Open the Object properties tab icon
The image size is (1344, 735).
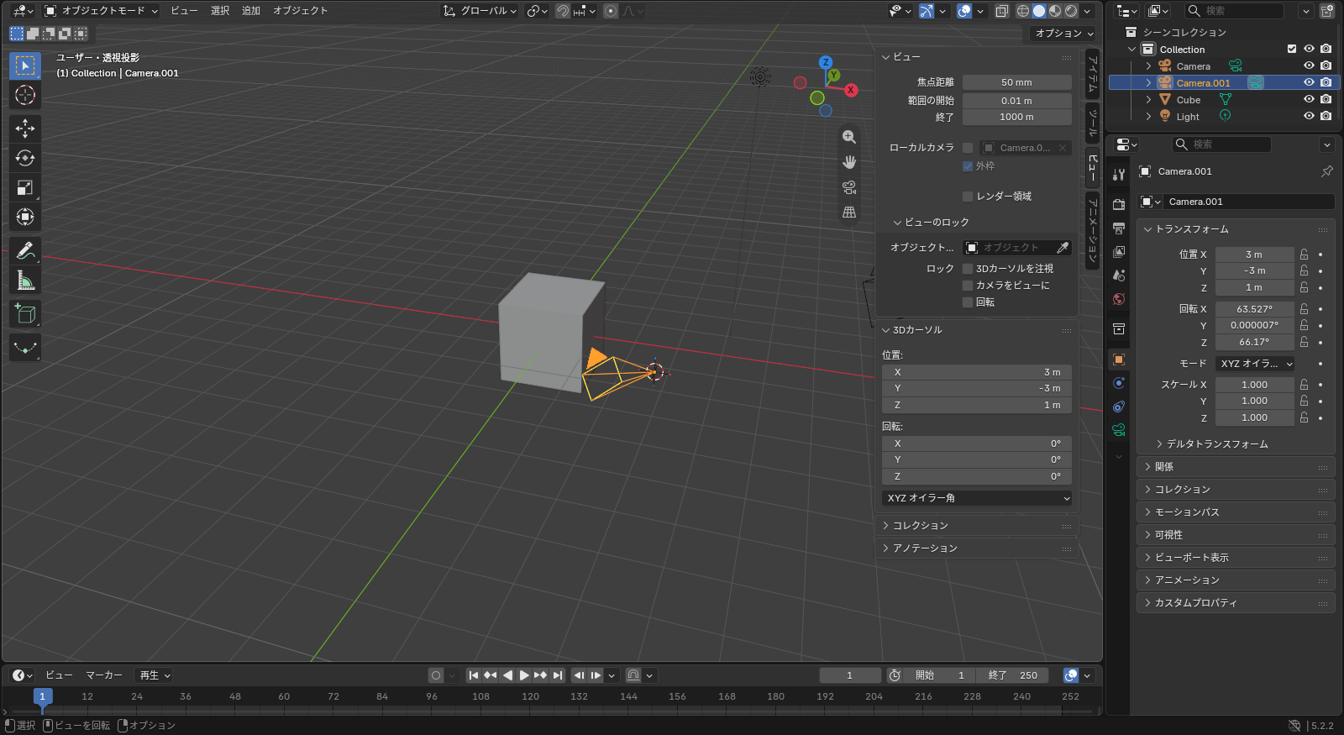point(1119,360)
